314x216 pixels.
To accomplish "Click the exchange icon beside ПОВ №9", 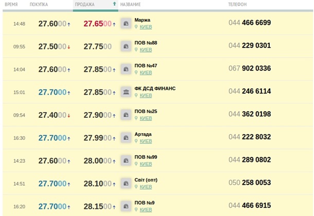I will point(126,206).
